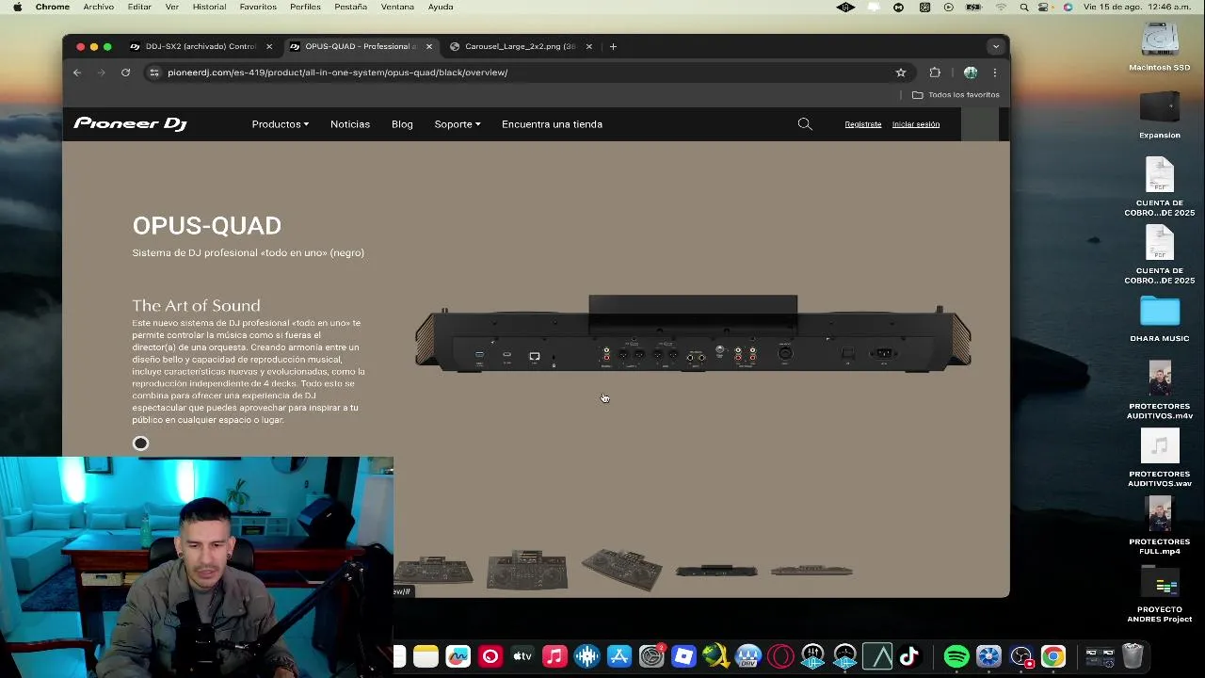The height and width of the screenshot is (678, 1205).
Task: Select the black color option
Action: [140, 444]
